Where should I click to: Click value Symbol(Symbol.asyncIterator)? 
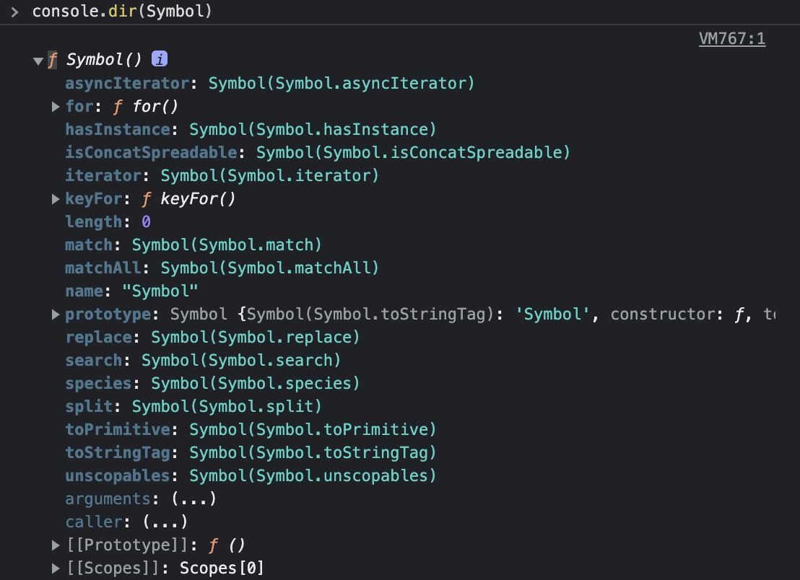[342, 83]
